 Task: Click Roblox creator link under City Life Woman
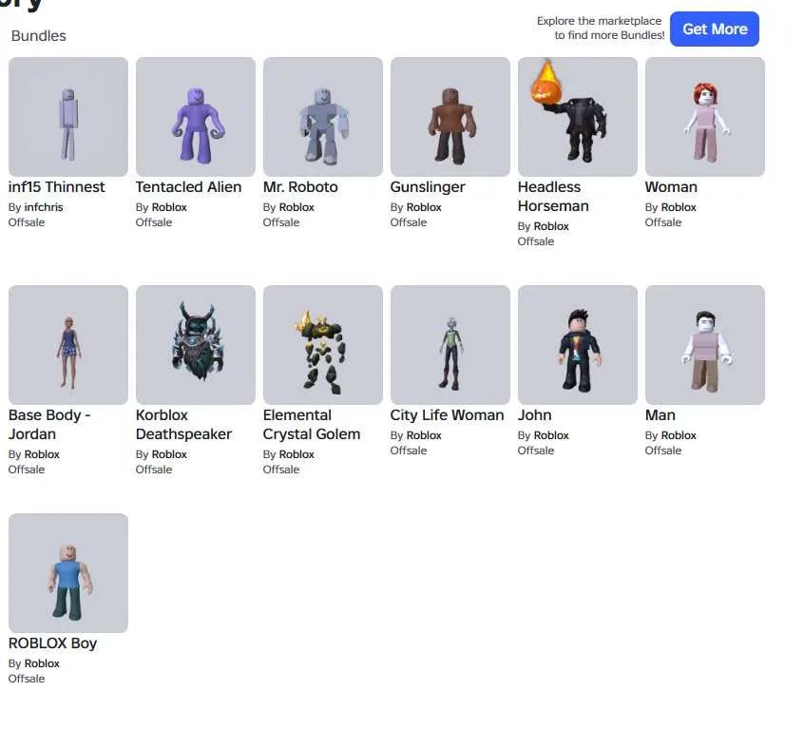[424, 435]
